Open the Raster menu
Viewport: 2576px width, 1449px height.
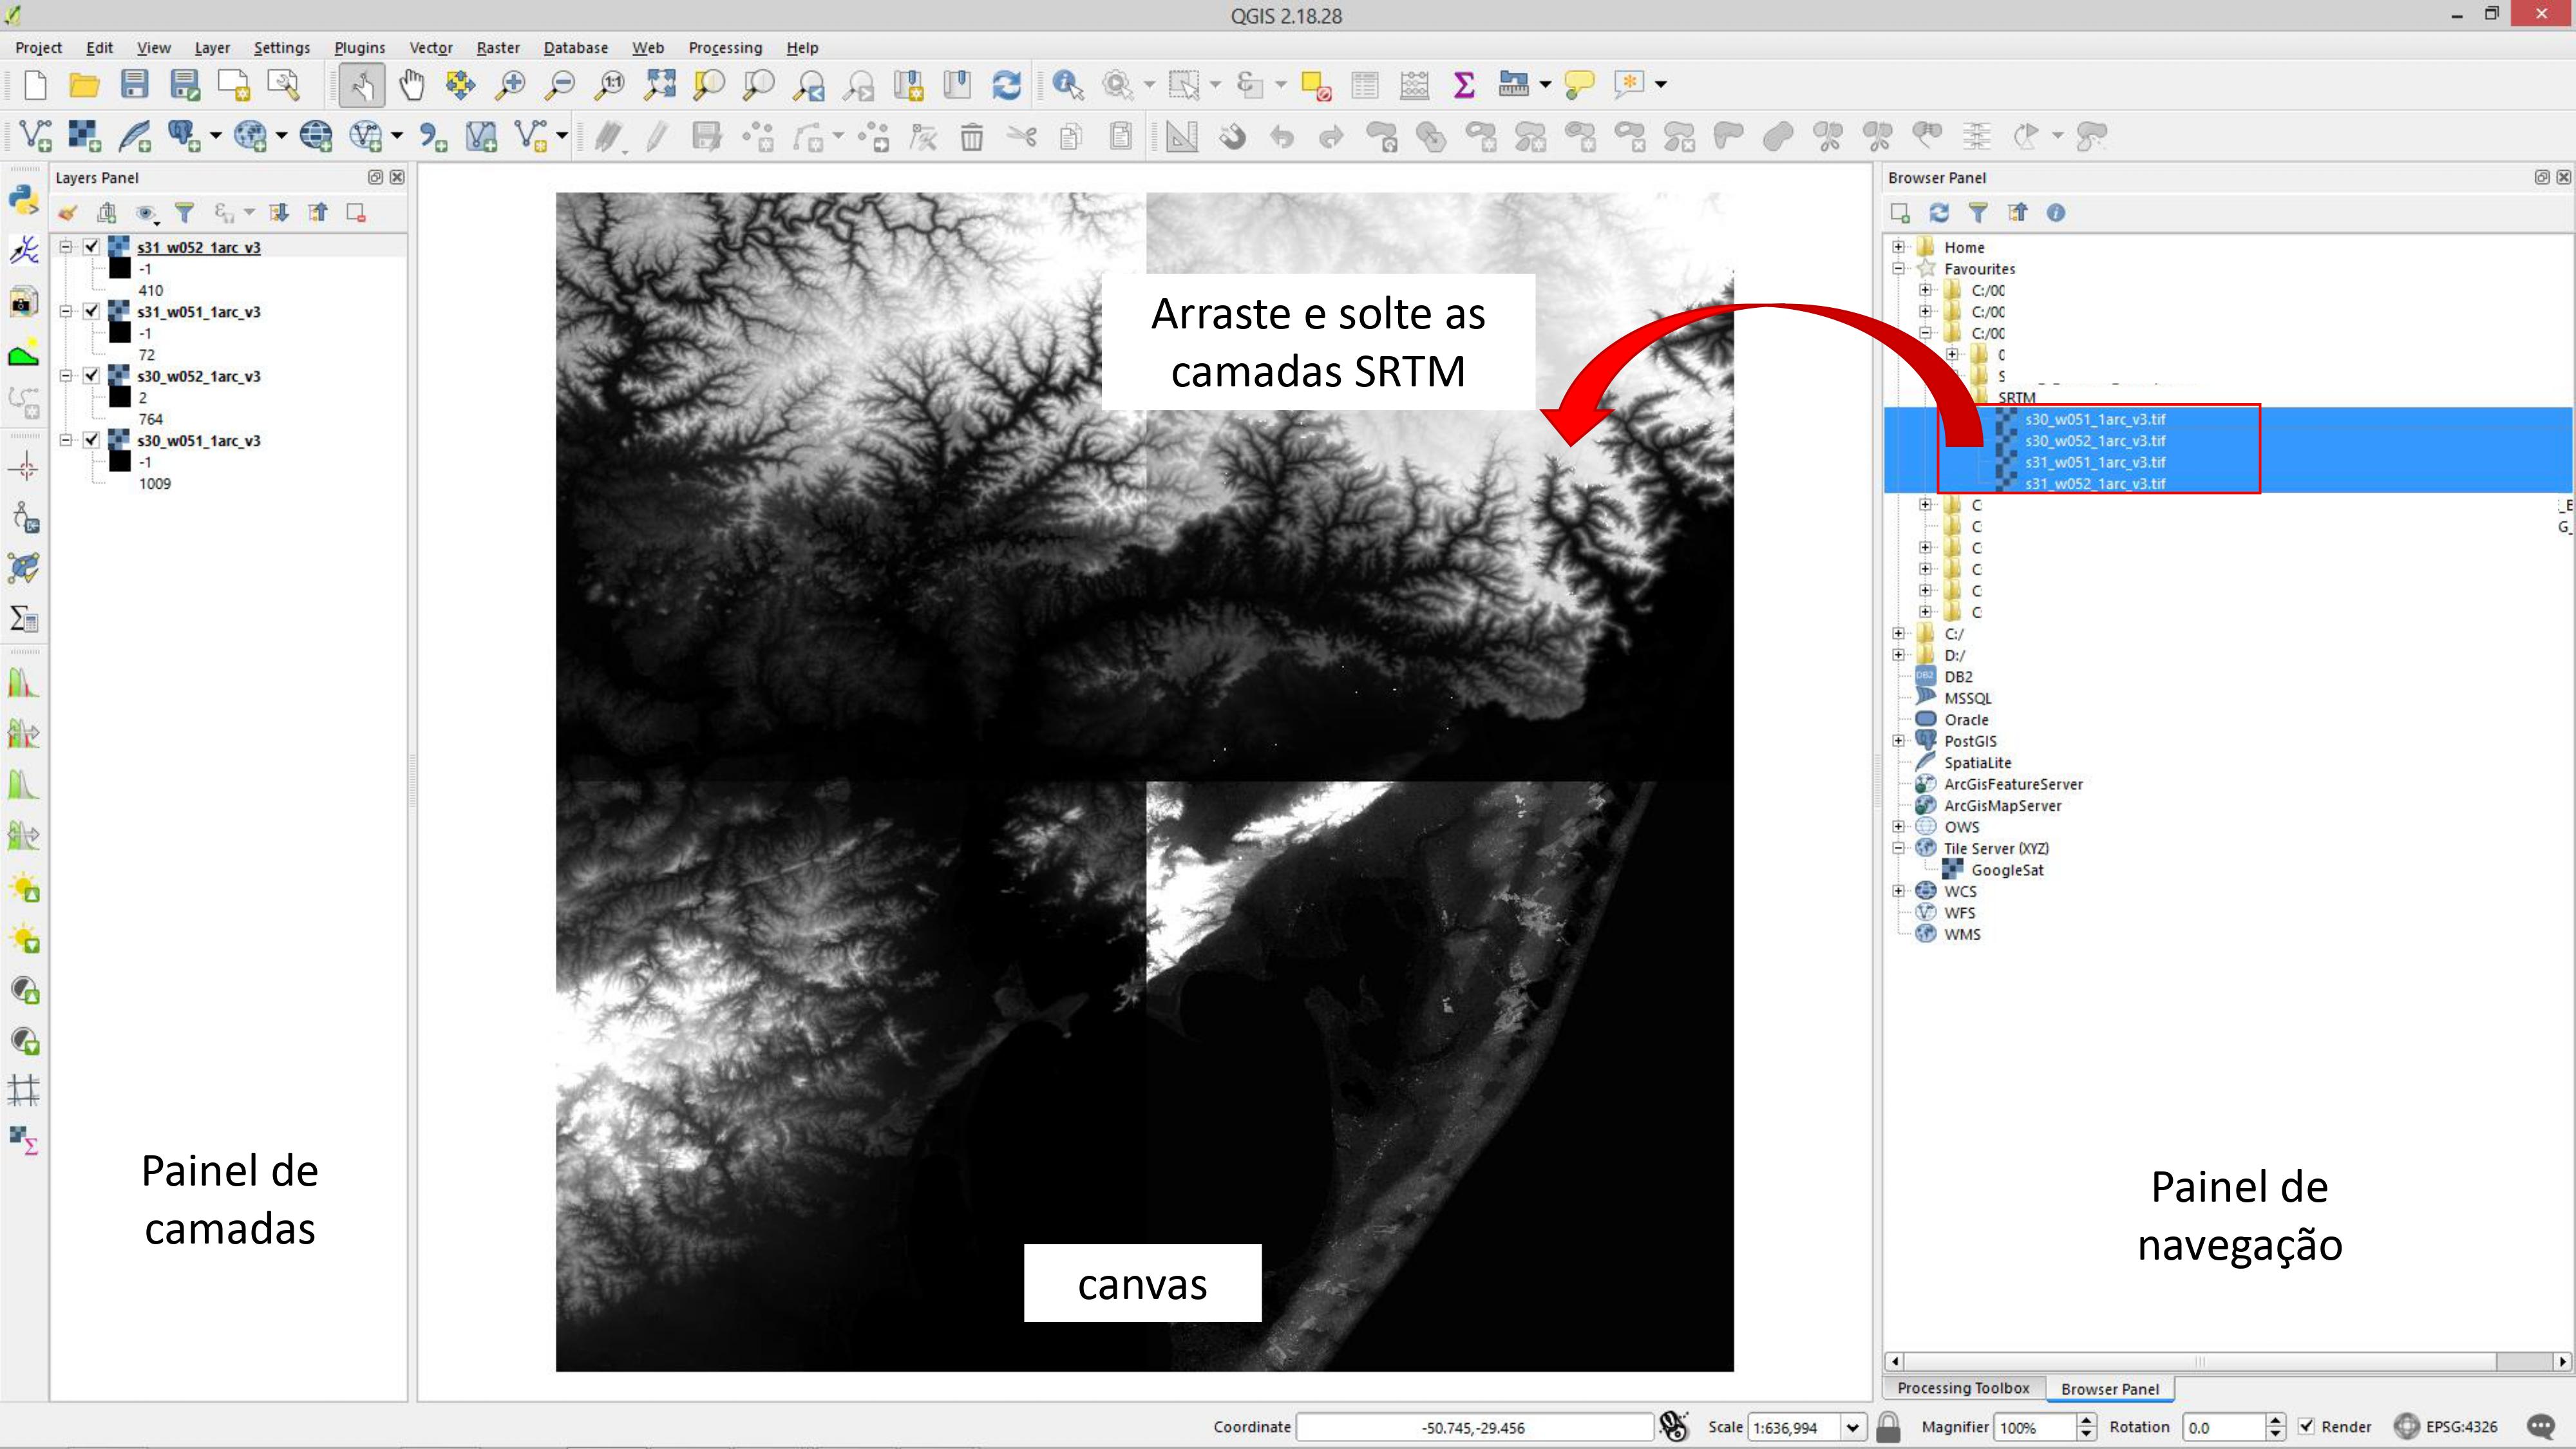(497, 47)
